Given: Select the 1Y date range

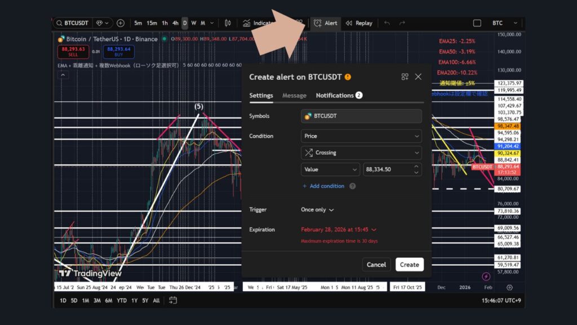Looking at the screenshot, I should tap(134, 300).
